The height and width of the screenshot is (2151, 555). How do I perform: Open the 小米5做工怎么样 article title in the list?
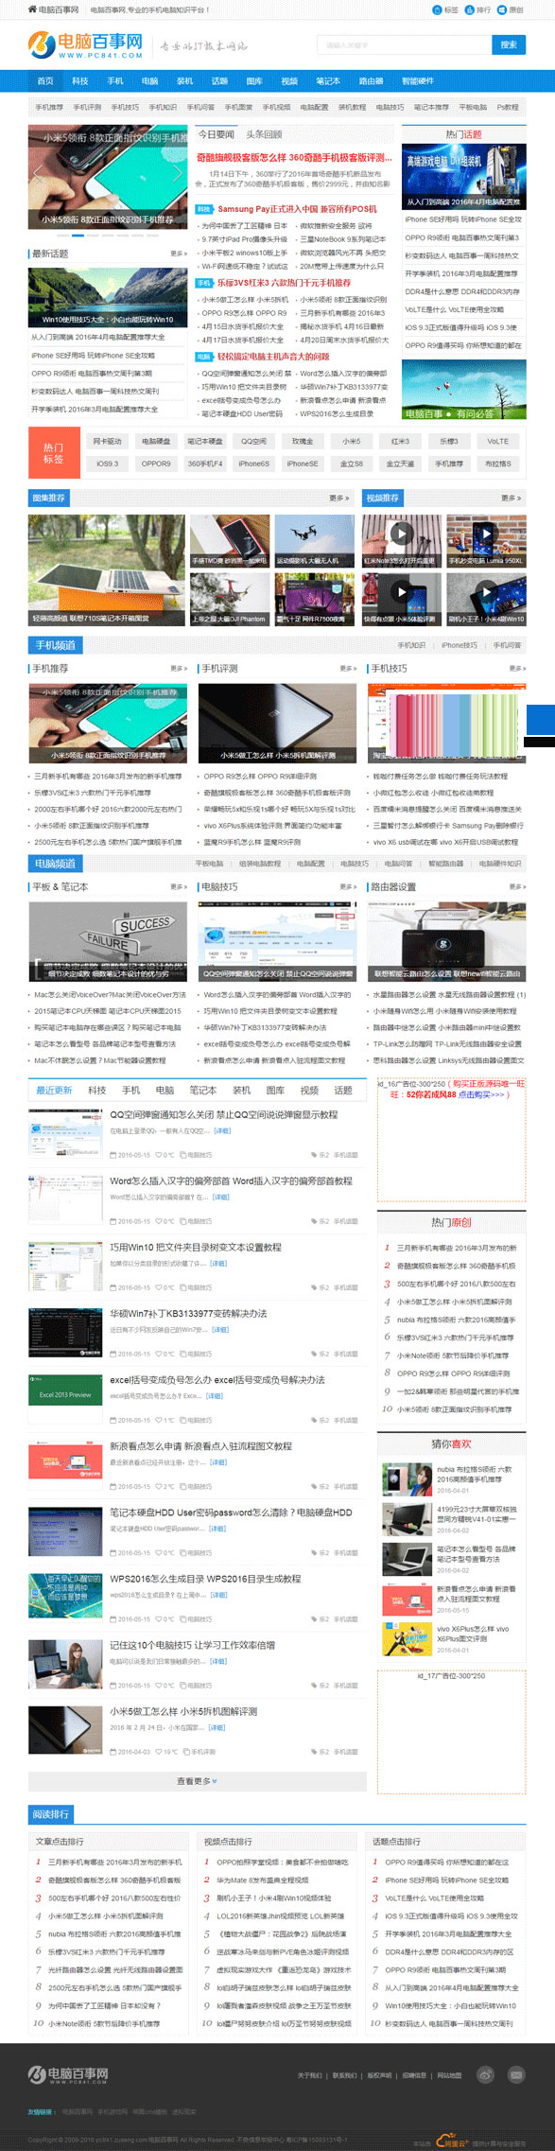[183, 1711]
